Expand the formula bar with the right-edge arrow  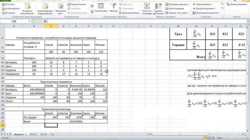pos(248,21)
